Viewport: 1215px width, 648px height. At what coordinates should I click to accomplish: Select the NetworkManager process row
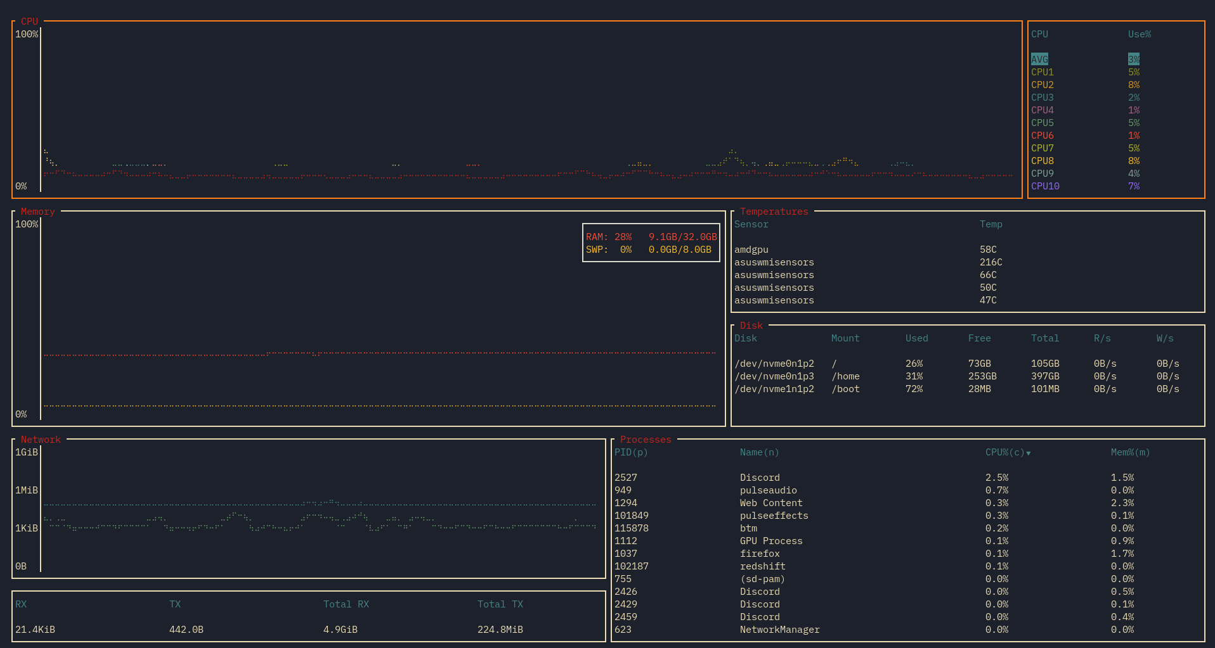[x=907, y=630]
